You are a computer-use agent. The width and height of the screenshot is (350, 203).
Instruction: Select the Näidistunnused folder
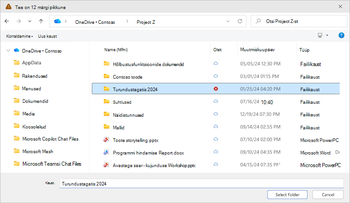click(x=128, y=115)
